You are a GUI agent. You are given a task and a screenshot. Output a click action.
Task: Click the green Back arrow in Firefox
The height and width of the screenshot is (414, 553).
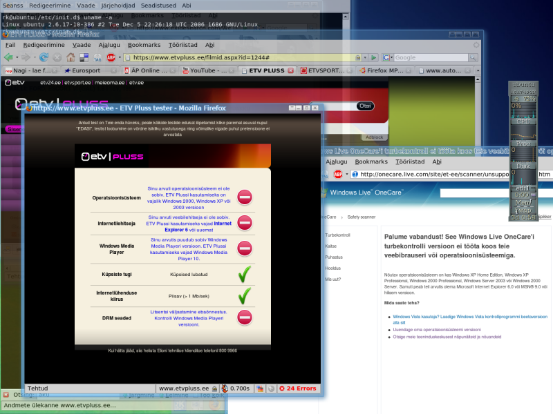tap(8, 57)
